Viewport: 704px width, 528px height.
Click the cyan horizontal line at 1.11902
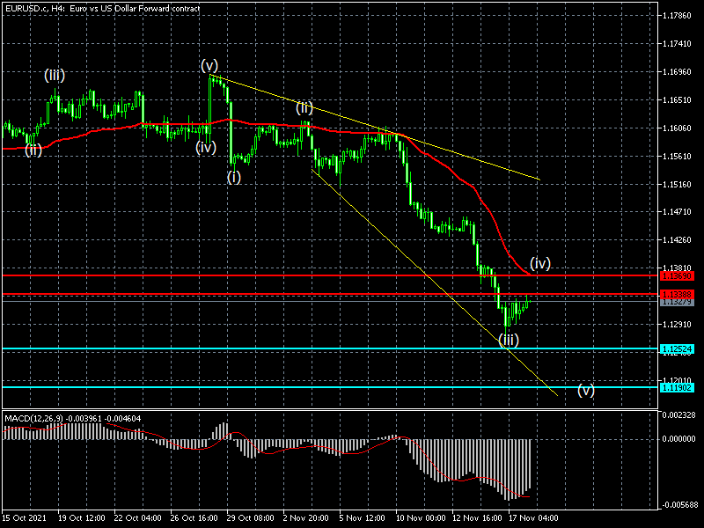(x=330, y=387)
